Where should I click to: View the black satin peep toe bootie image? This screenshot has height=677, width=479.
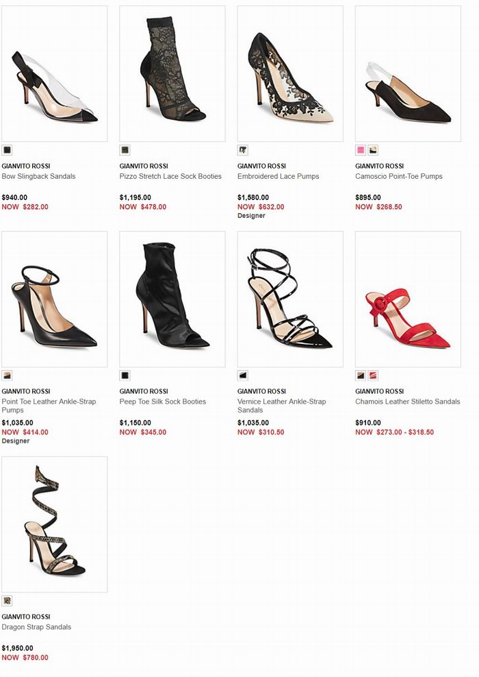click(172, 299)
